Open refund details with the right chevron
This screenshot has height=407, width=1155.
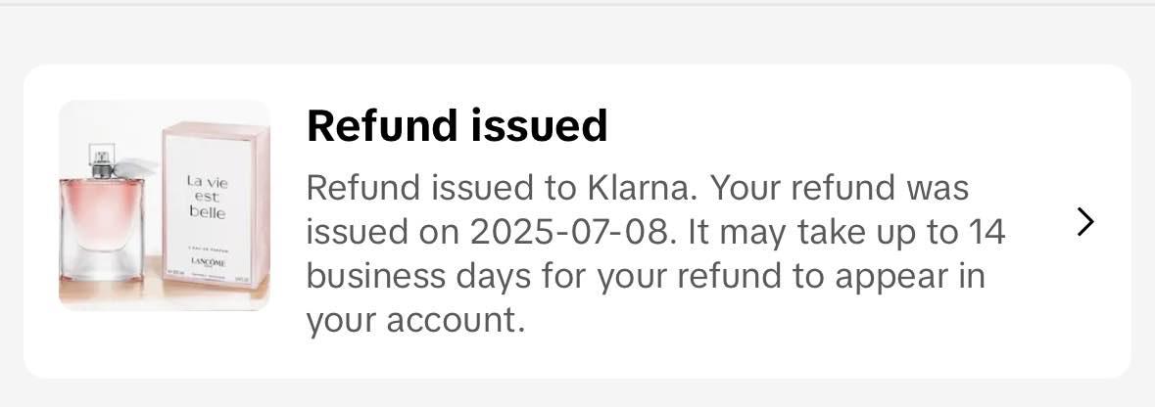click(x=1084, y=222)
